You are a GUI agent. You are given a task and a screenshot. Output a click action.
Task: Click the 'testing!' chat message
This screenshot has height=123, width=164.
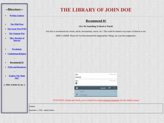coord(78,77)
